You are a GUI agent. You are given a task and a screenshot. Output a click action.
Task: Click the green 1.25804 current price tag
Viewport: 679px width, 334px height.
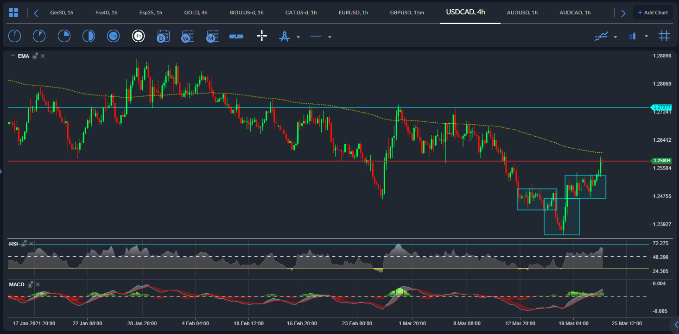(662, 161)
